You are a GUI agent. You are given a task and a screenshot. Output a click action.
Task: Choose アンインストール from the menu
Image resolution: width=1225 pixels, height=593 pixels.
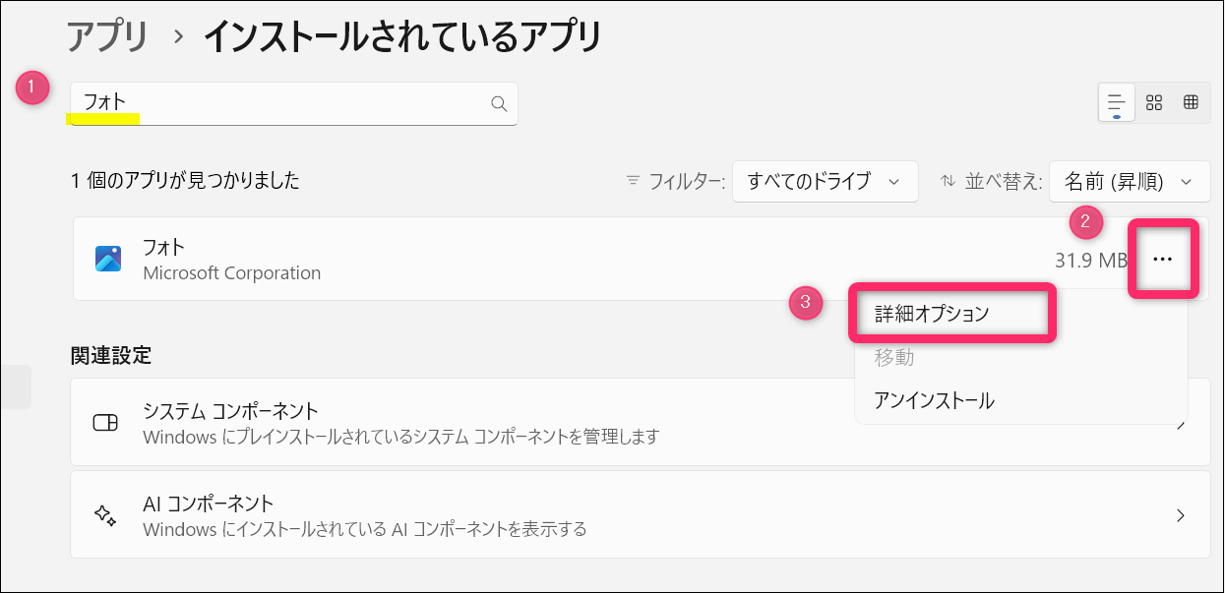[x=934, y=400]
